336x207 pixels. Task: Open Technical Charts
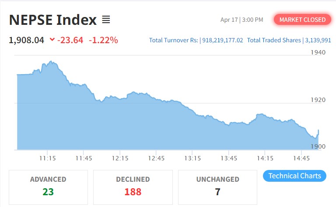(x=294, y=176)
